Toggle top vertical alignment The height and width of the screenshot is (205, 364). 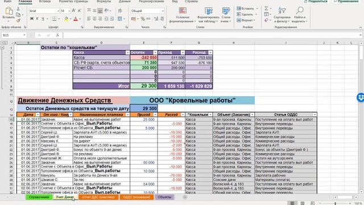pyautogui.click(x=89, y=10)
